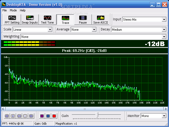
Task: Click the stereo level meter bars
Action: pyautogui.click(x=29, y=43)
